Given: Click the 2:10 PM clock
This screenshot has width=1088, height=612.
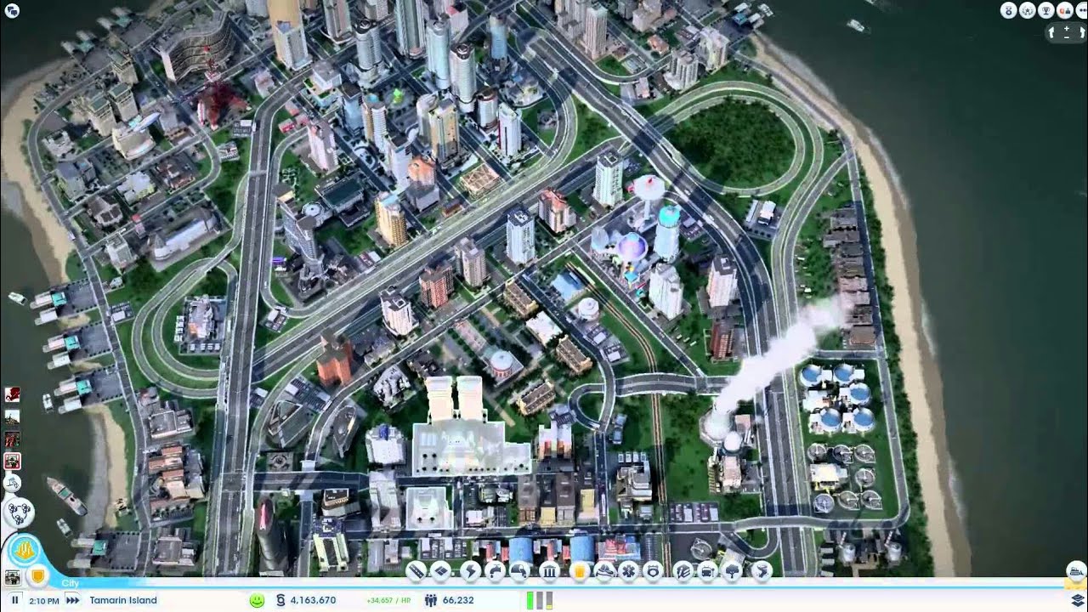Looking at the screenshot, I should (43, 600).
